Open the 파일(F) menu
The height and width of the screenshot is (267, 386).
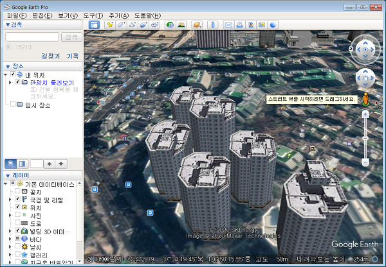tap(17, 15)
